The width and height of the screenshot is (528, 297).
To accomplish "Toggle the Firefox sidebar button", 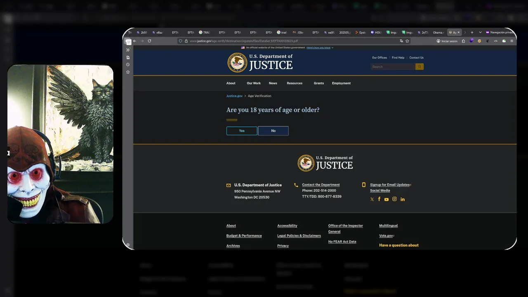I will 128,41.
